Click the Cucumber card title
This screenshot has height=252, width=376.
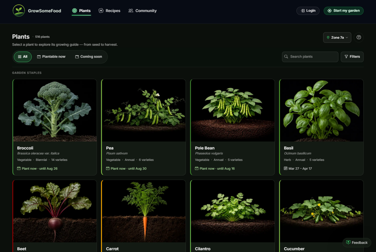(294, 249)
